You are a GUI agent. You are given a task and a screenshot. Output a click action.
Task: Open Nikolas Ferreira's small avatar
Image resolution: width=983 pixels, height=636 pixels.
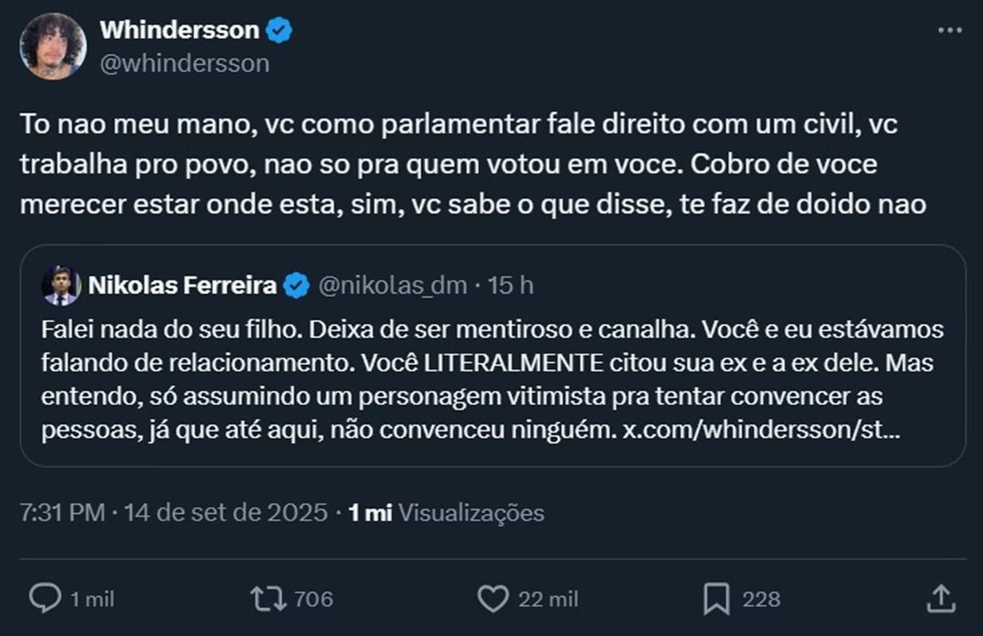(x=61, y=286)
